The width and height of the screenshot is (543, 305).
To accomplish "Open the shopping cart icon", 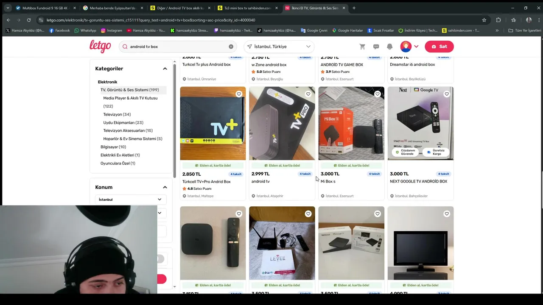I will [x=362, y=47].
